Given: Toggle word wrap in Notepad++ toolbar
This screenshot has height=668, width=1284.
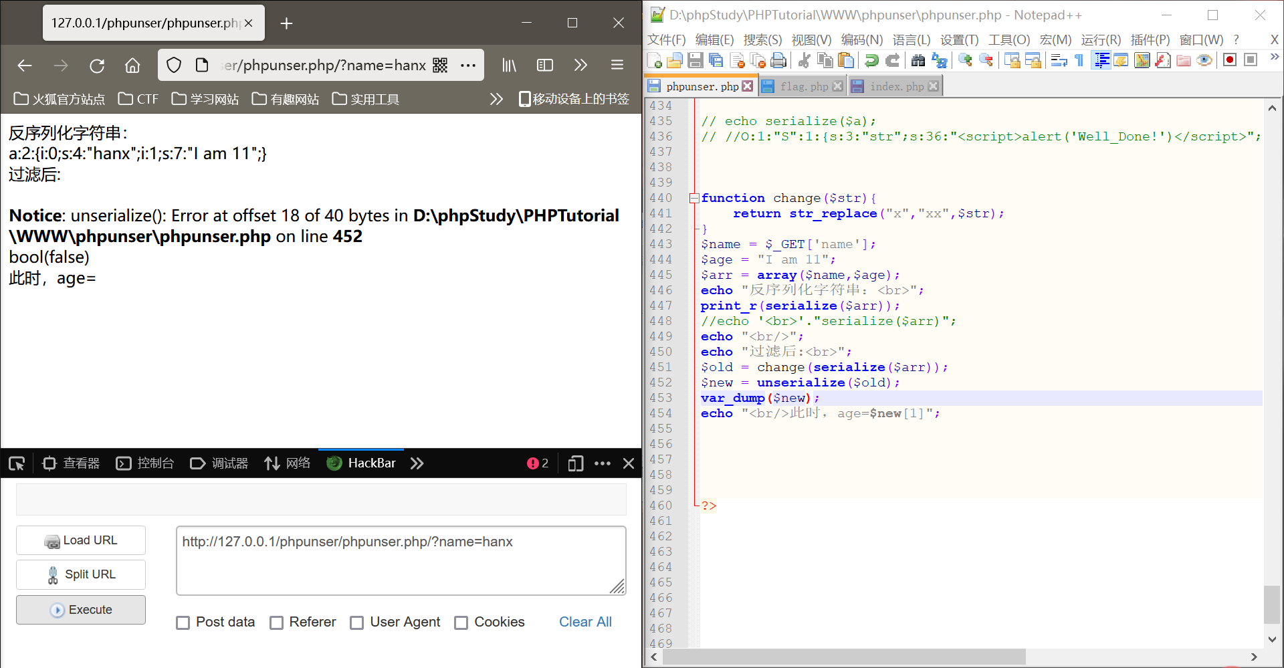Looking at the screenshot, I should [x=1059, y=61].
